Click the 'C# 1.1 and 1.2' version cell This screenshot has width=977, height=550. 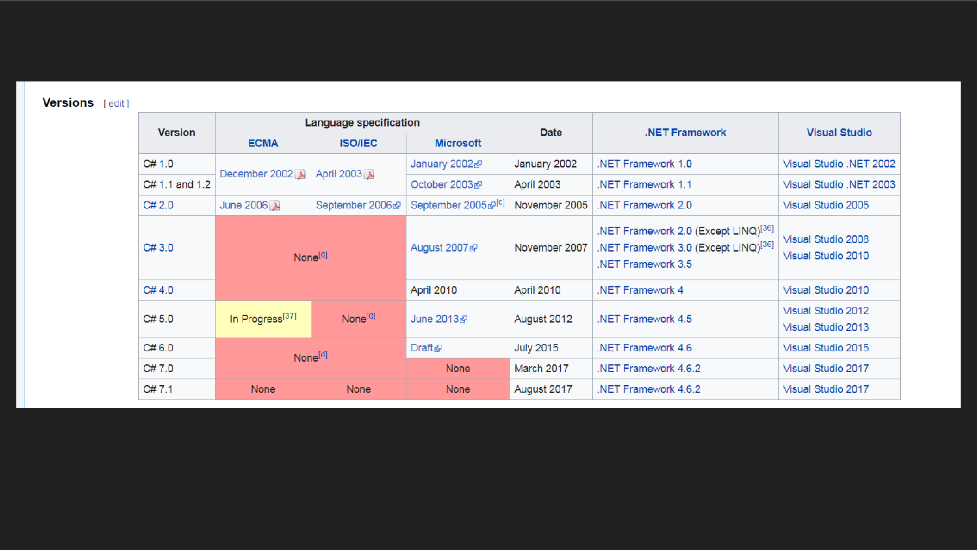[177, 185]
